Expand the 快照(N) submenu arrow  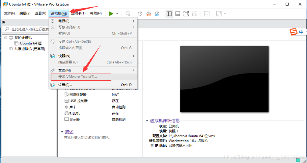point(133,56)
